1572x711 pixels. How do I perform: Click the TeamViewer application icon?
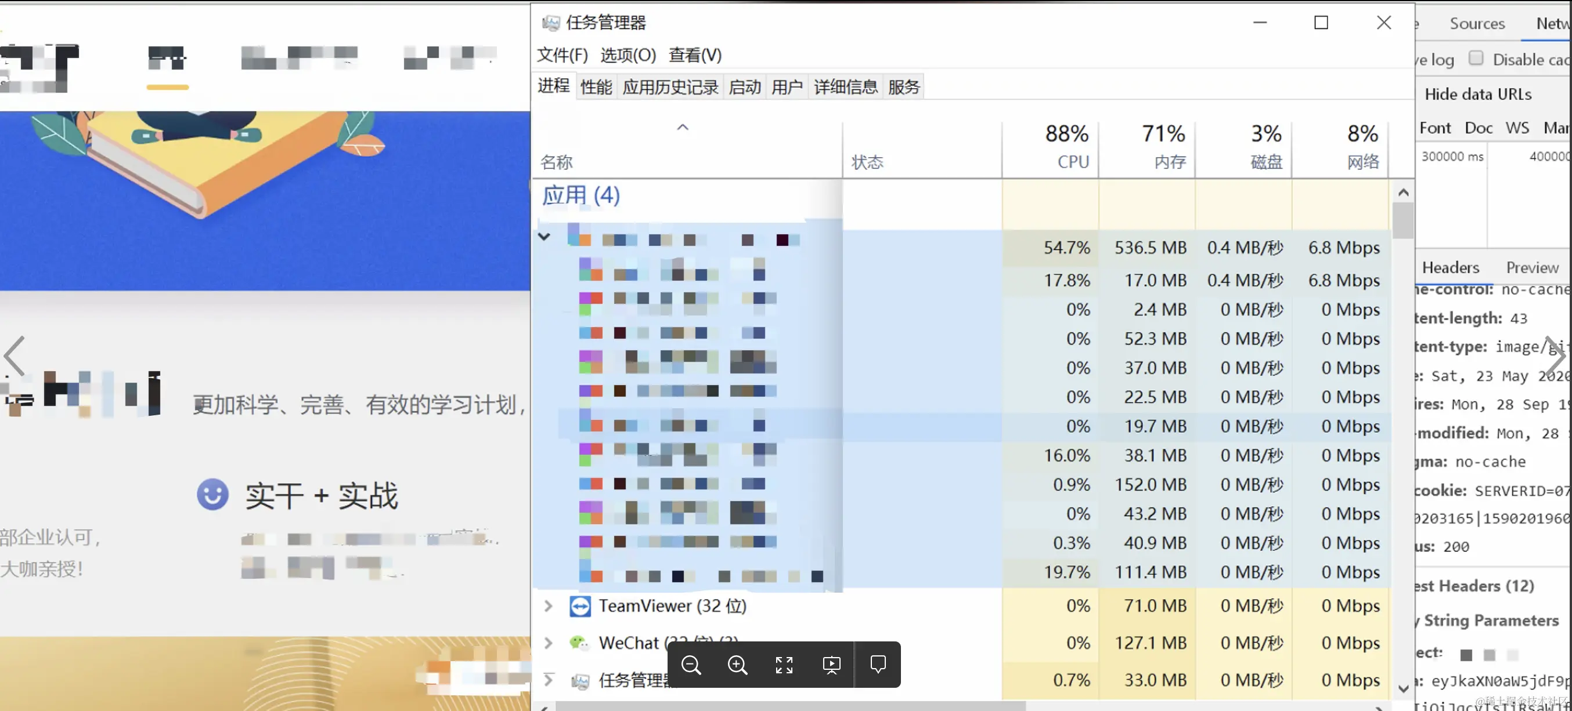(x=580, y=606)
